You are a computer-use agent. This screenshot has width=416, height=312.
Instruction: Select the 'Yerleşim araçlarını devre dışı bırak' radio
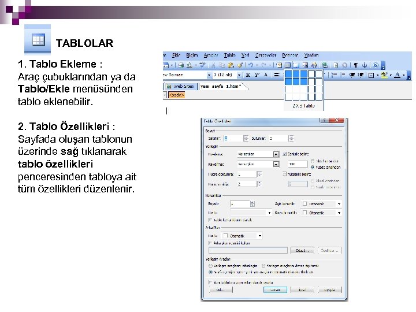(263, 266)
